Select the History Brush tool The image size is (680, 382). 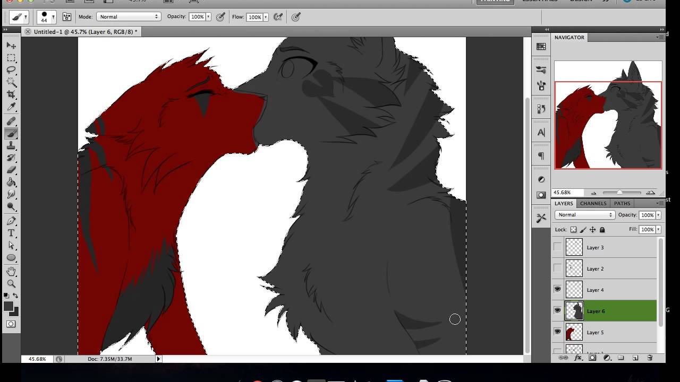pyautogui.click(x=11, y=158)
